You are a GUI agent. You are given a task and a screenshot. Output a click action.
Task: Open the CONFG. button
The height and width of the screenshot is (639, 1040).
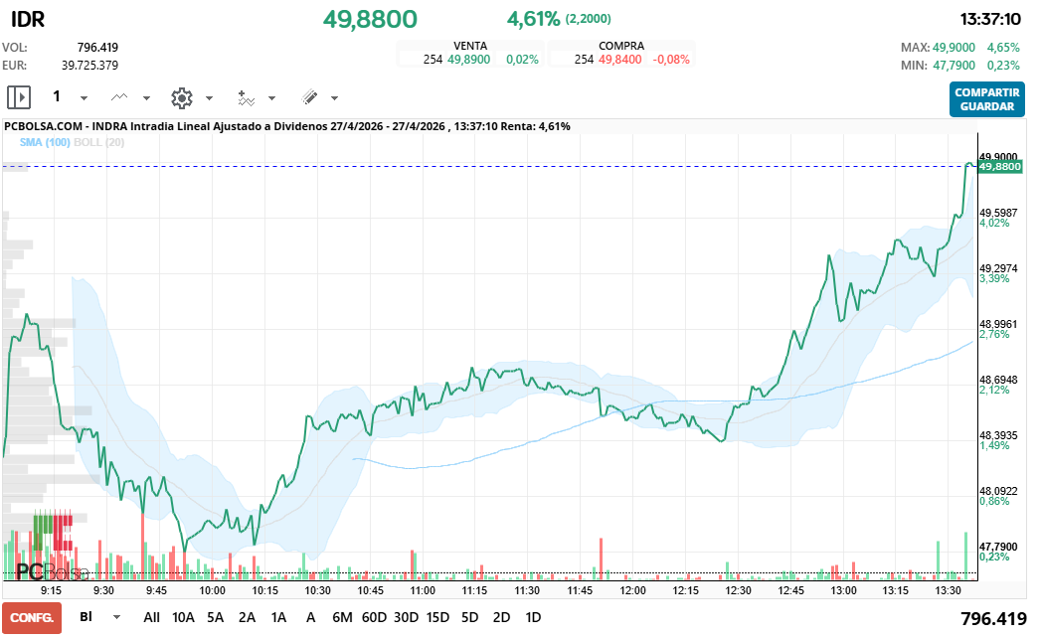coord(32,617)
